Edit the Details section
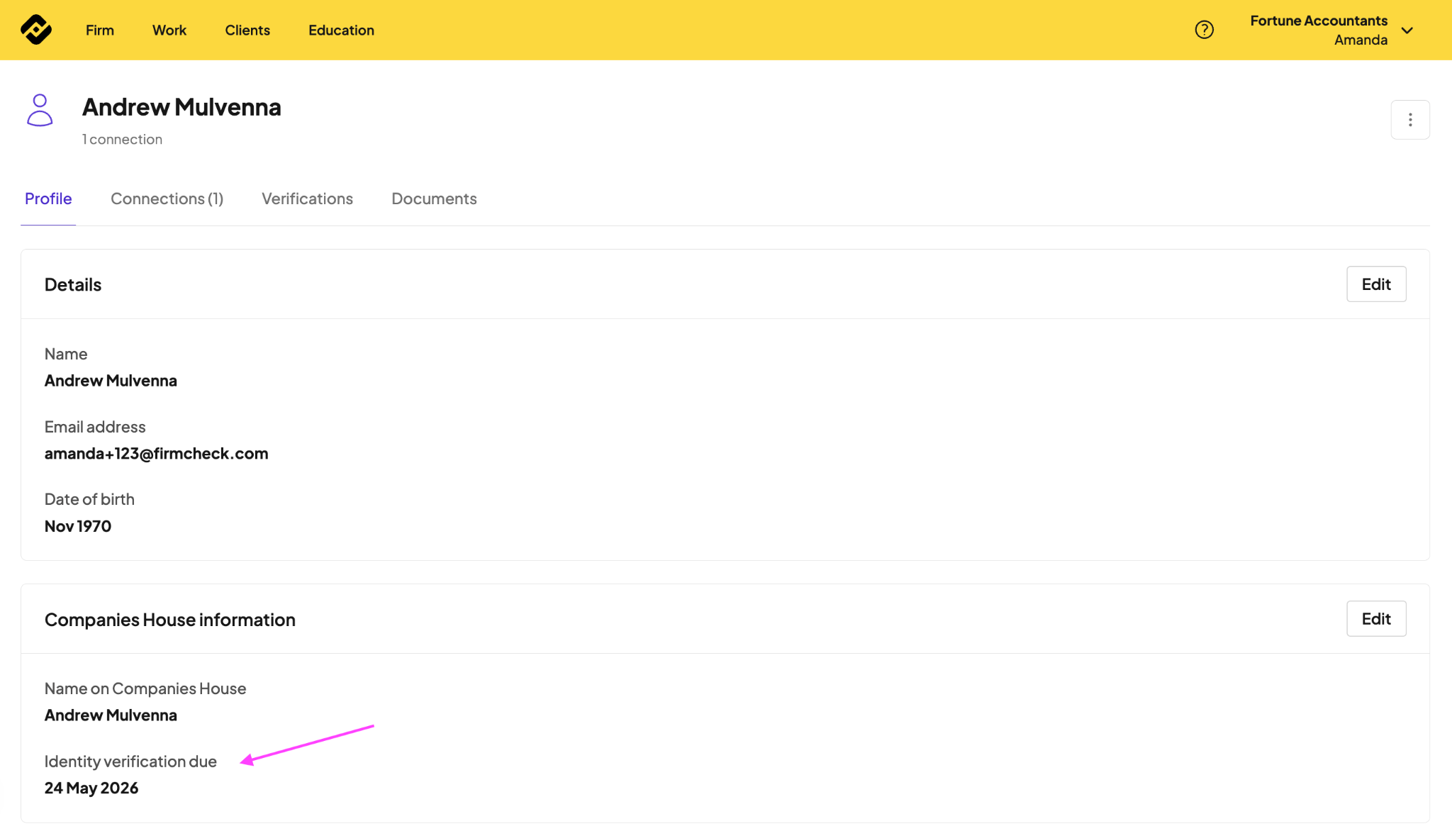1452x831 pixels. click(1375, 284)
